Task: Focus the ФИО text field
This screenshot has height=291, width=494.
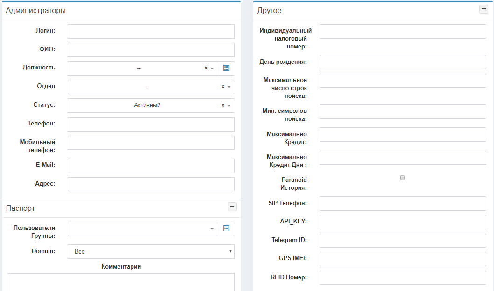Action: pyautogui.click(x=151, y=50)
